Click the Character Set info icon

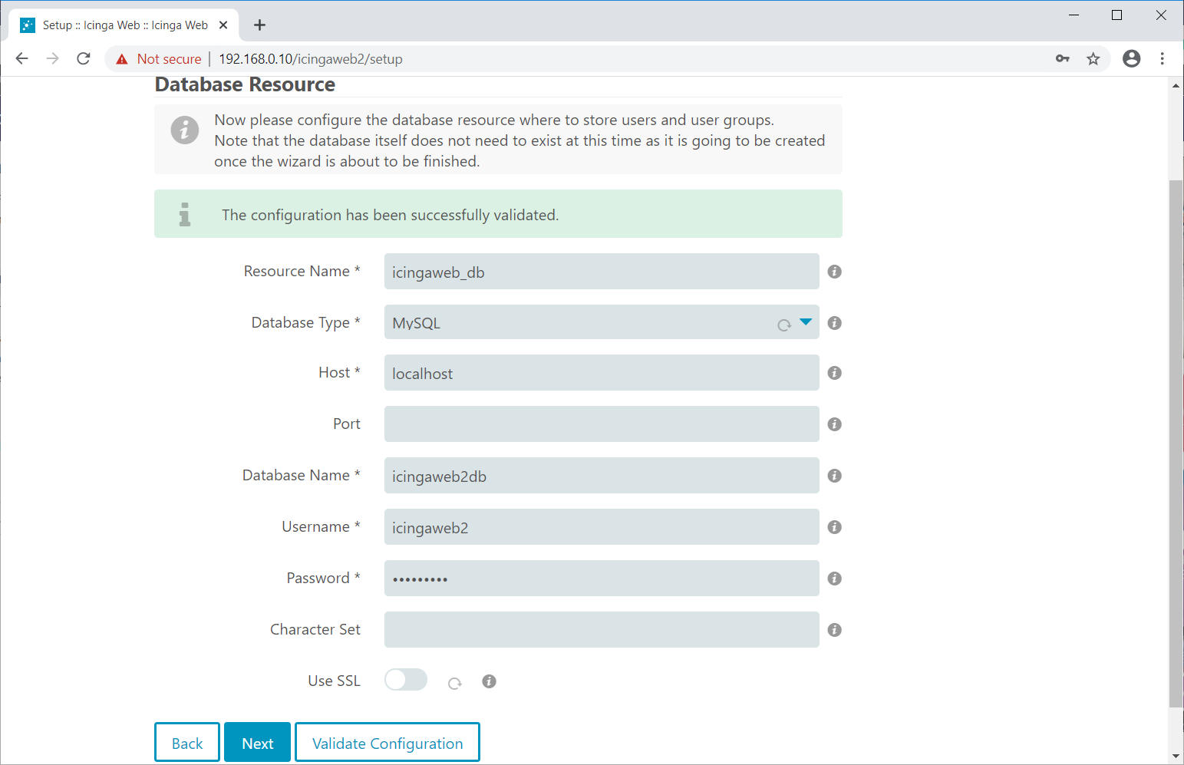[835, 630]
